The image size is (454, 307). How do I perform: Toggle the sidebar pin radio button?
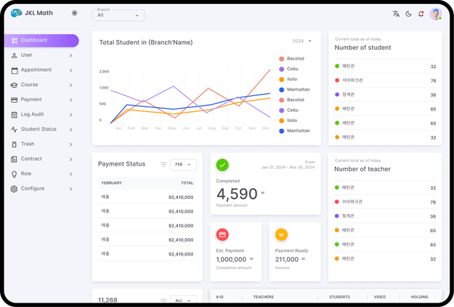click(74, 13)
